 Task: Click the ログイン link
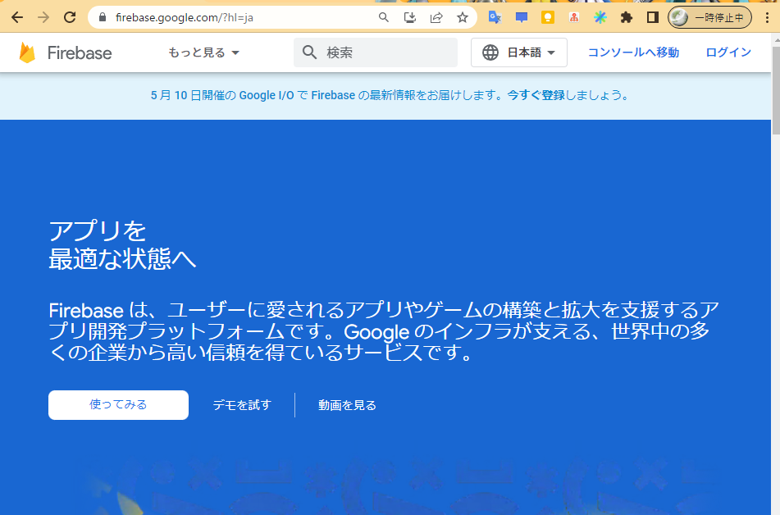click(x=728, y=52)
